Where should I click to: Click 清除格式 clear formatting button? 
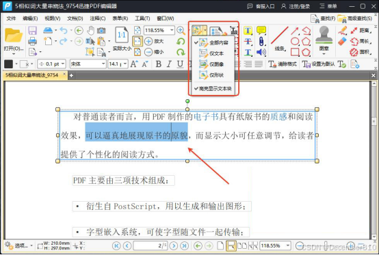point(283,64)
